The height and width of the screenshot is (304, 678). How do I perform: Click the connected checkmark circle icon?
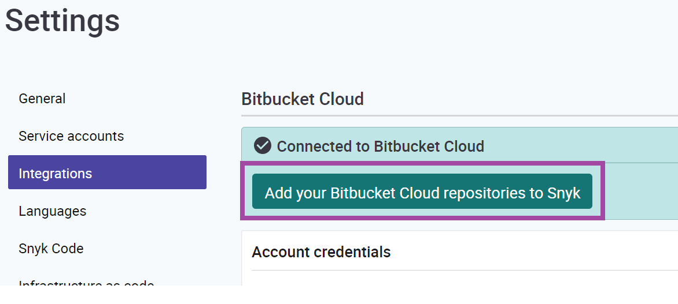[x=263, y=146]
